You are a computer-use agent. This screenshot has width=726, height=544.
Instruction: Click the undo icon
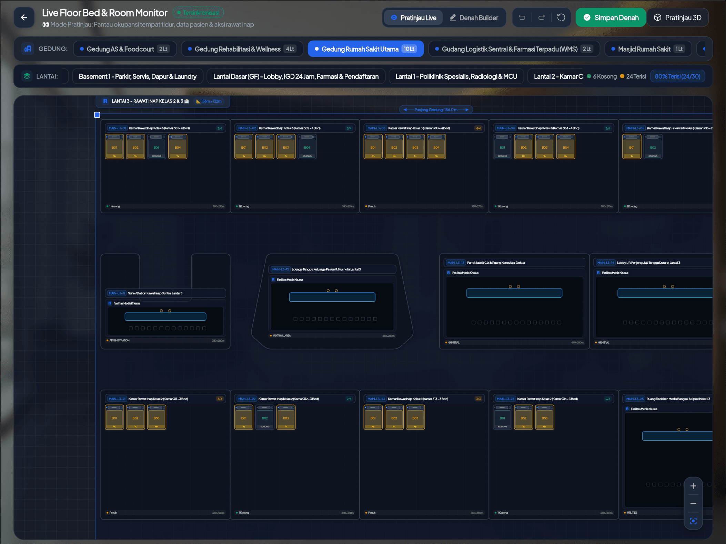click(522, 18)
